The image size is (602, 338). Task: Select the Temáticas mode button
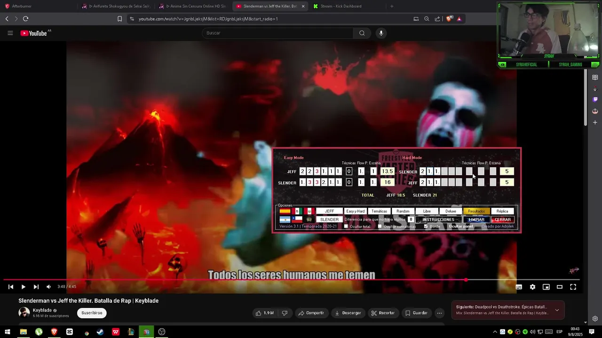[380, 211]
